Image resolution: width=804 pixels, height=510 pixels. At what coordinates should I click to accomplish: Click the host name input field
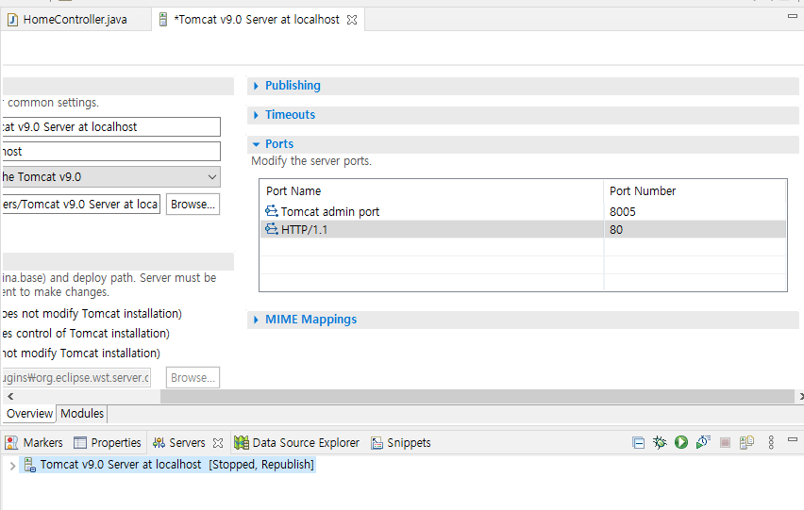[111, 152]
